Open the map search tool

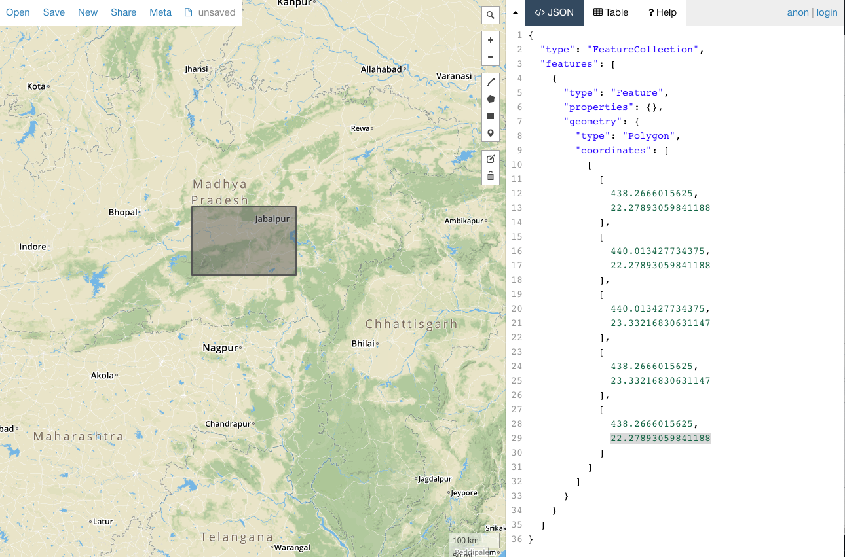[x=491, y=15]
